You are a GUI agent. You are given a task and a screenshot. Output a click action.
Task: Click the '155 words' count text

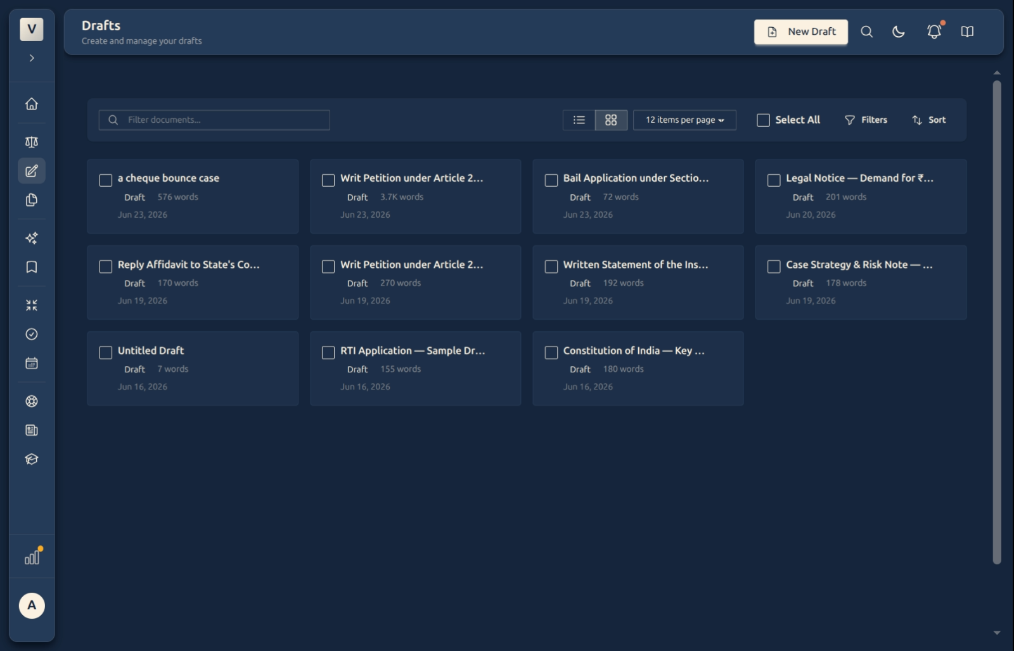pyautogui.click(x=401, y=370)
